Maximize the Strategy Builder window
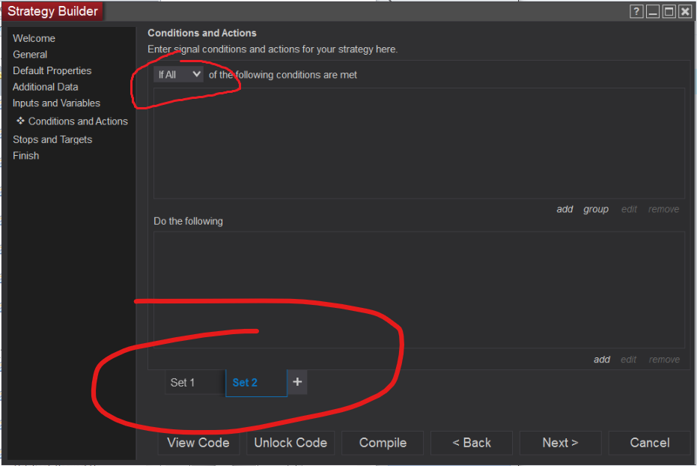 pyautogui.click(x=669, y=11)
